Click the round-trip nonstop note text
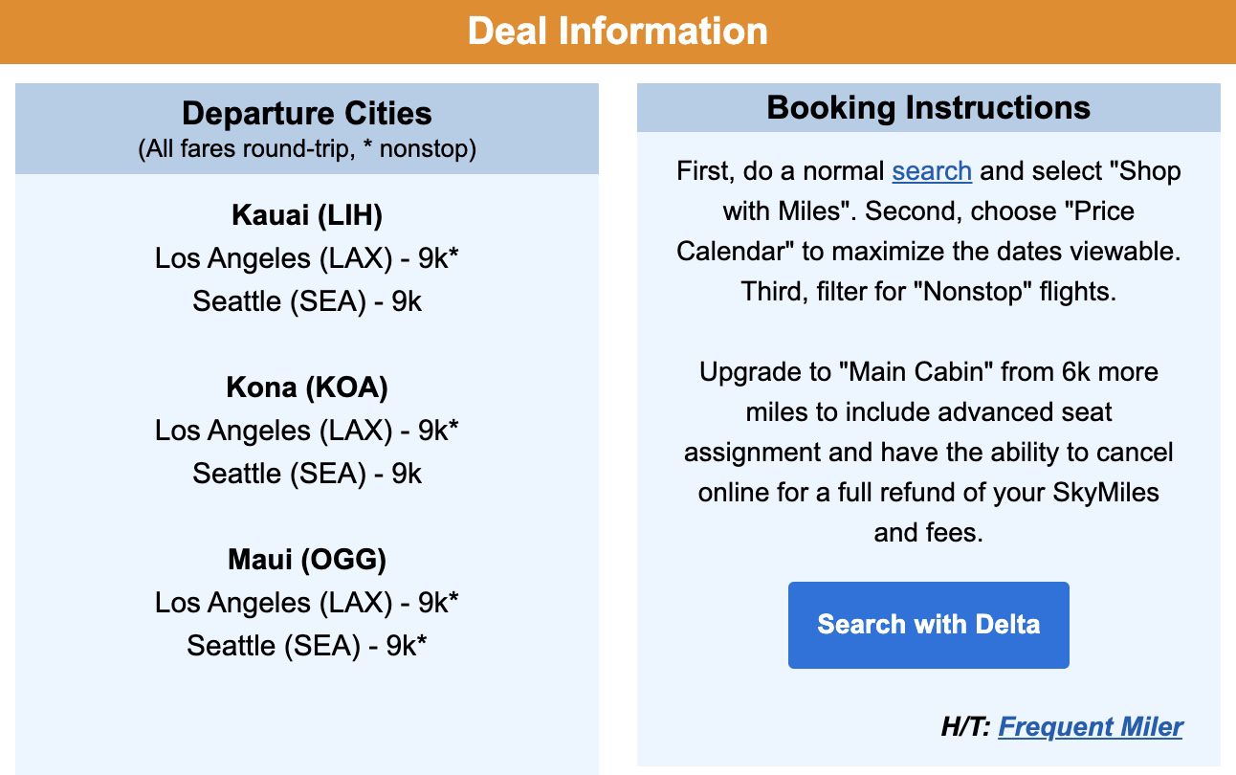This screenshot has height=775, width=1236. click(x=307, y=148)
